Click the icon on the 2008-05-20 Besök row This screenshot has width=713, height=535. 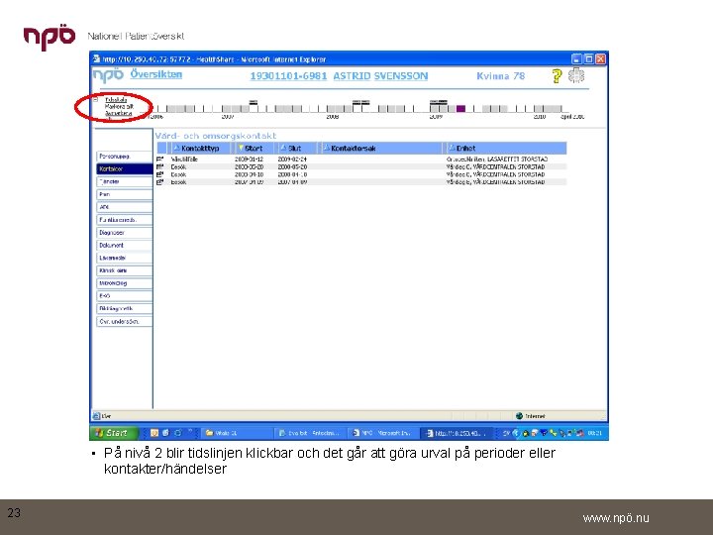pos(160,167)
